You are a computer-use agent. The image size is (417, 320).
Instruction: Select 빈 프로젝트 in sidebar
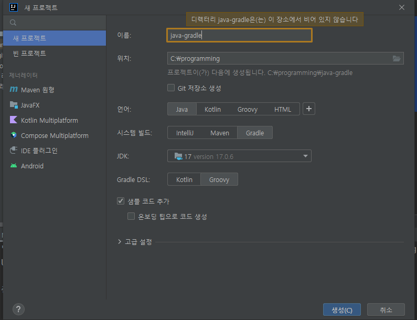tap(55, 53)
